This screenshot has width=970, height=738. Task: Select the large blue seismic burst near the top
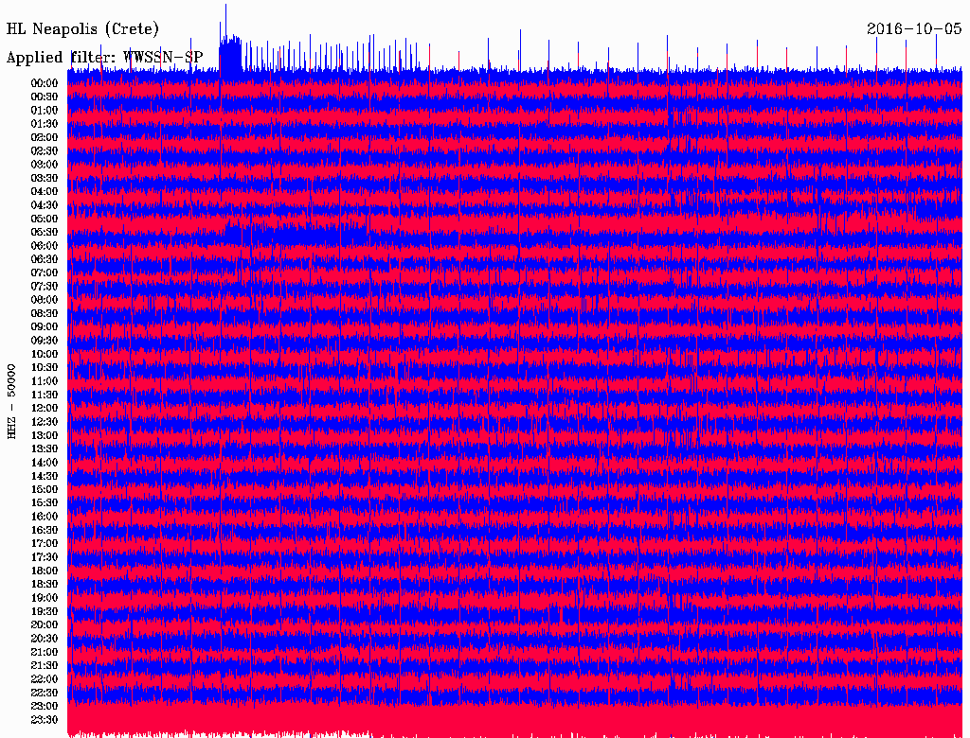(230, 55)
